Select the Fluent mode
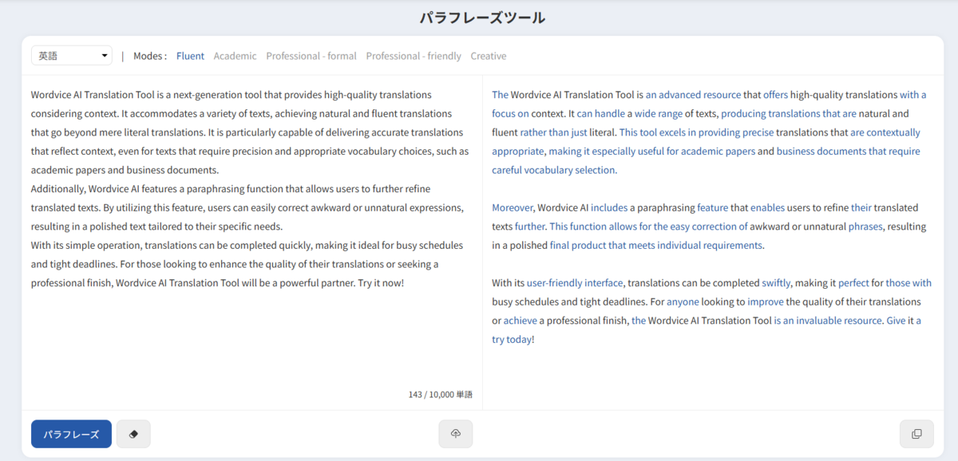Screen dimensions: 958x461 (191, 56)
